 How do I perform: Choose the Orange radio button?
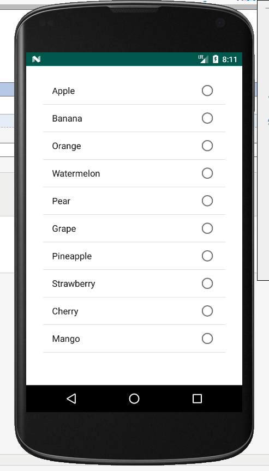coord(207,146)
